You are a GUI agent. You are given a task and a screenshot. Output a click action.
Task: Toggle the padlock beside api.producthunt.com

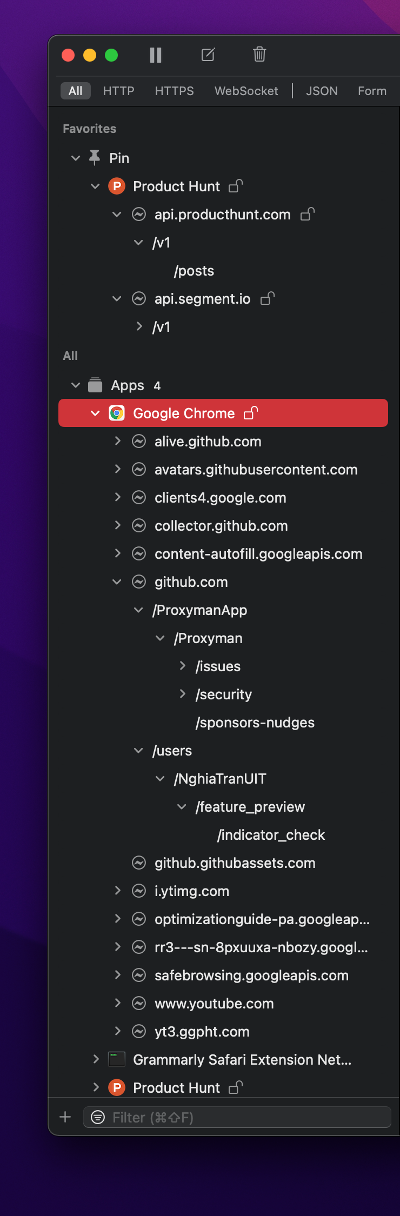pos(307,214)
